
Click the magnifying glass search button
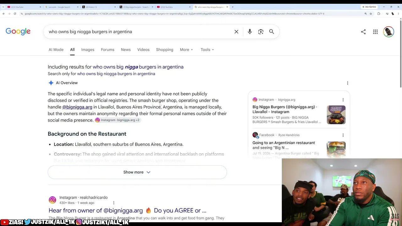click(x=272, y=32)
